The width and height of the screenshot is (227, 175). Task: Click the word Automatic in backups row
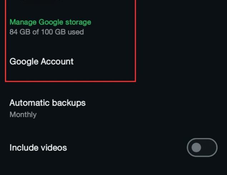[30, 103]
